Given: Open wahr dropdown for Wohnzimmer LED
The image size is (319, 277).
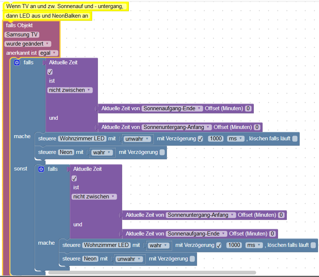Looking at the screenshot, I should point(159,245).
